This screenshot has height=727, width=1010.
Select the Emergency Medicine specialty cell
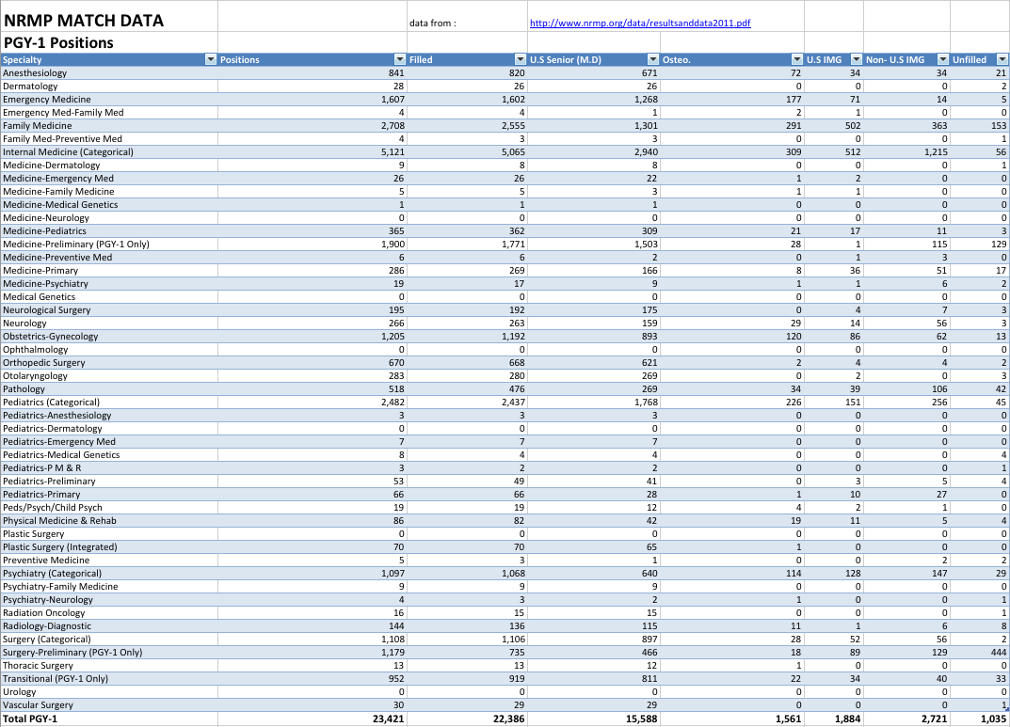click(109, 100)
